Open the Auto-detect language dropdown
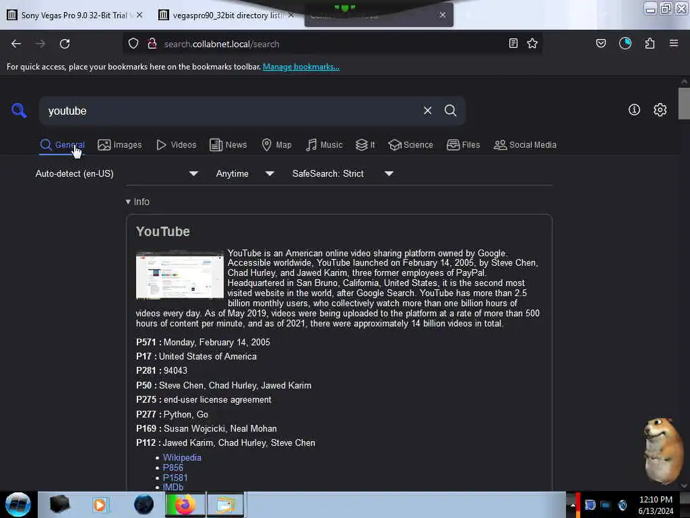 [117, 173]
